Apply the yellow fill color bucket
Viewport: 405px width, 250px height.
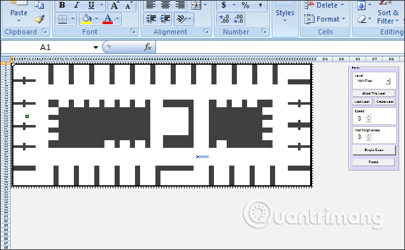87,19
